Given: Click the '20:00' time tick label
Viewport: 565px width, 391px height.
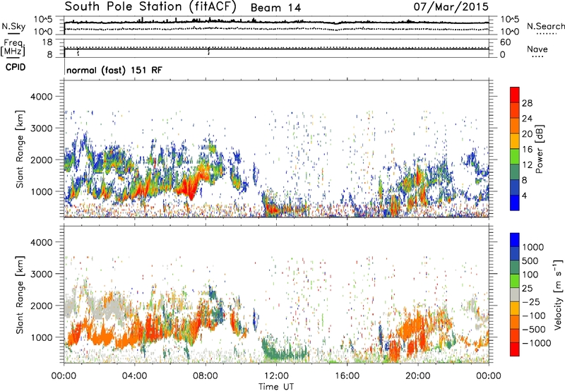Looking at the screenshot, I should pyautogui.click(x=417, y=376).
